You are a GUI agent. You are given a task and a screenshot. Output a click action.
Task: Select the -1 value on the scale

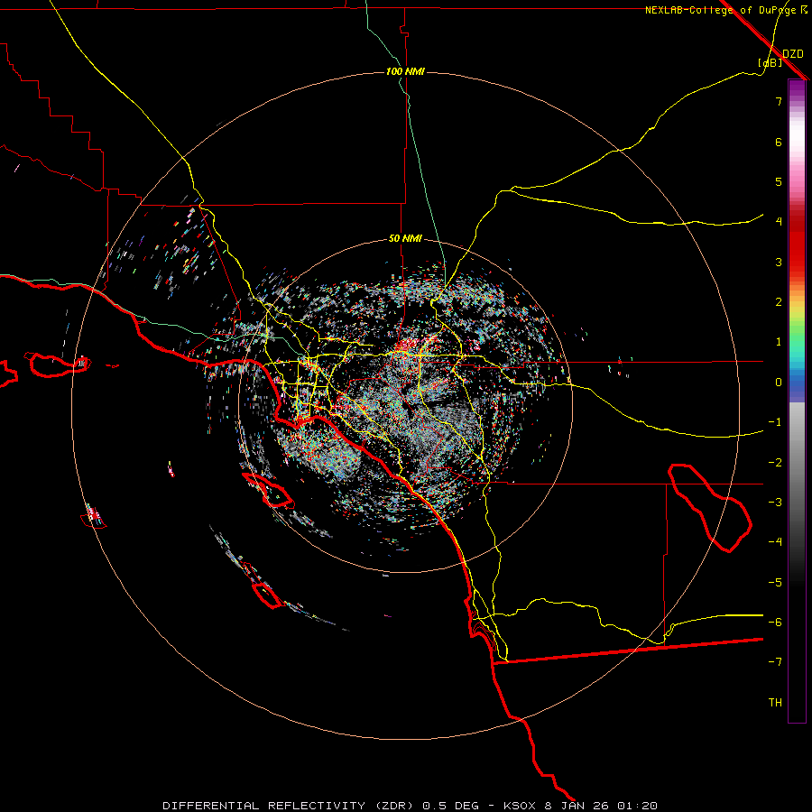click(x=775, y=422)
